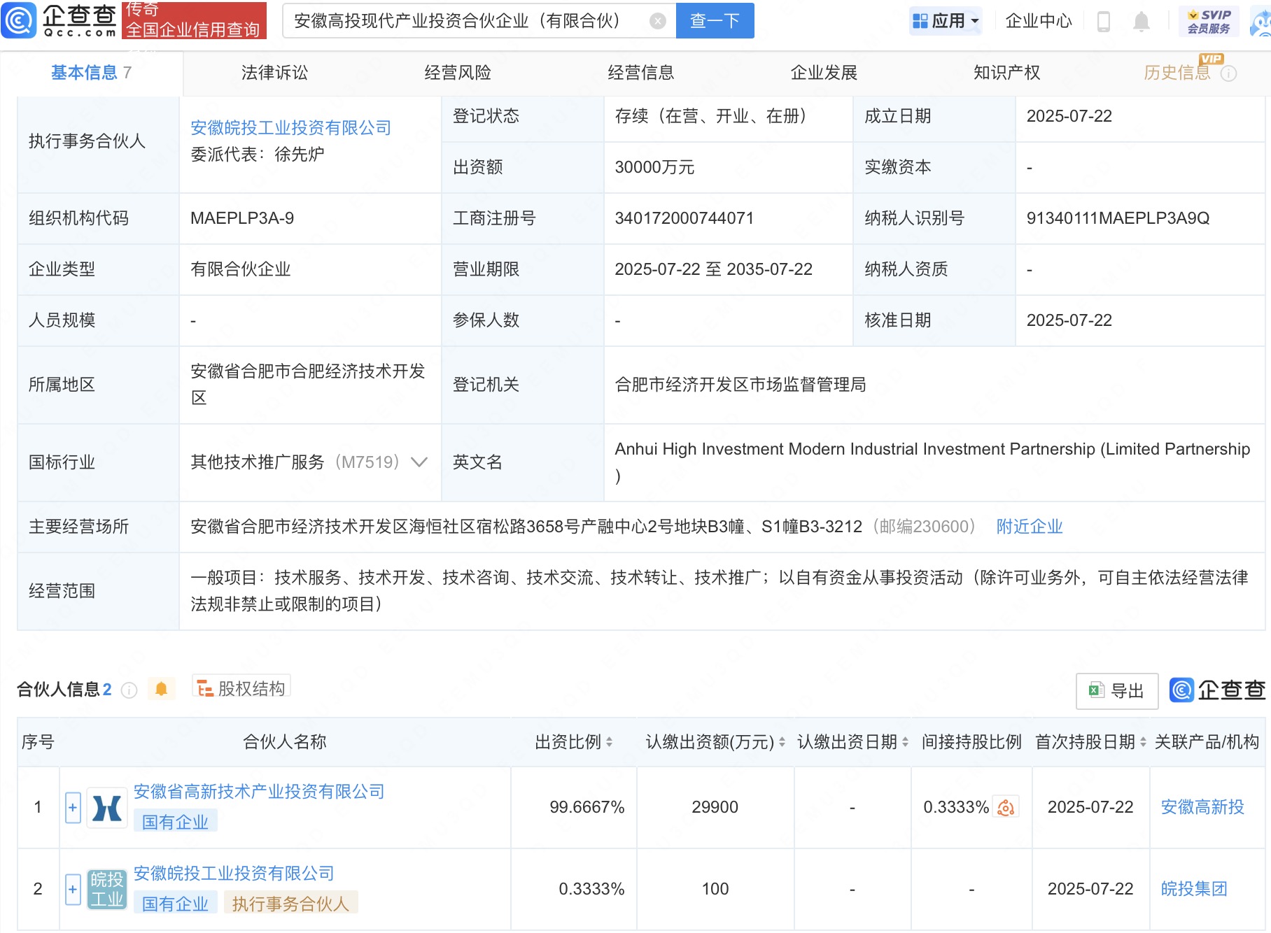Clear the search box with the X icon
1271x933 pixels.
[658, 21]
